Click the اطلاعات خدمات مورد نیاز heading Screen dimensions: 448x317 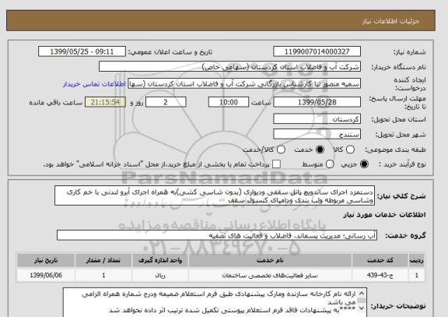click(x=384, y=215)
